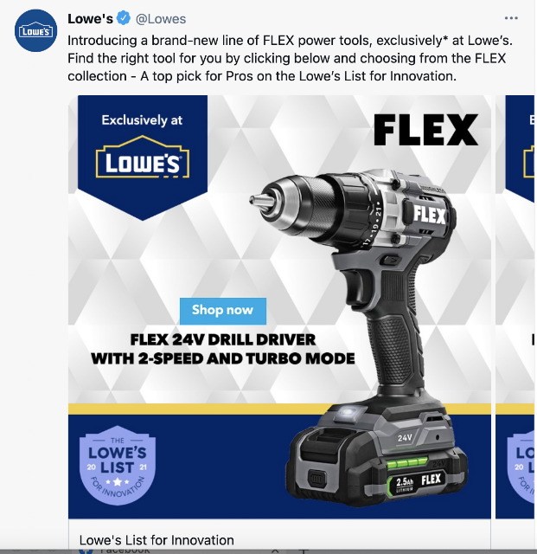Click the green battery charge indicator
This screenshot has width=537, height=554.
pos(406,463)
